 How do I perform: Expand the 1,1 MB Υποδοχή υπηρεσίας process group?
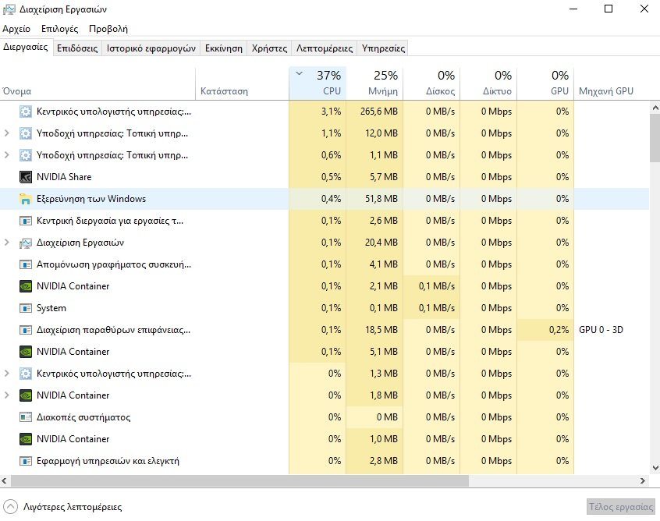[7, 155]
